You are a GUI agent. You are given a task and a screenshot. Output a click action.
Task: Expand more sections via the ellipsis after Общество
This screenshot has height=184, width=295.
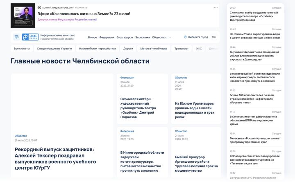tap(170, 38)
